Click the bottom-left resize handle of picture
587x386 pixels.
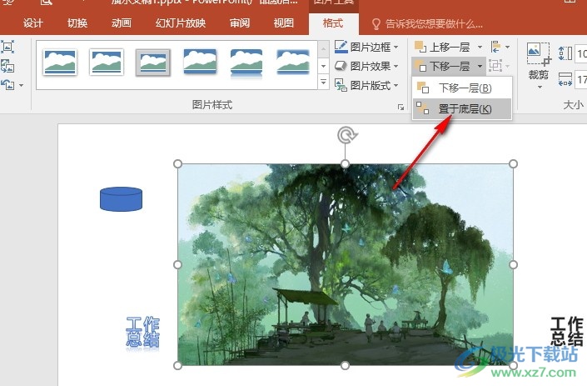point(178,365)
